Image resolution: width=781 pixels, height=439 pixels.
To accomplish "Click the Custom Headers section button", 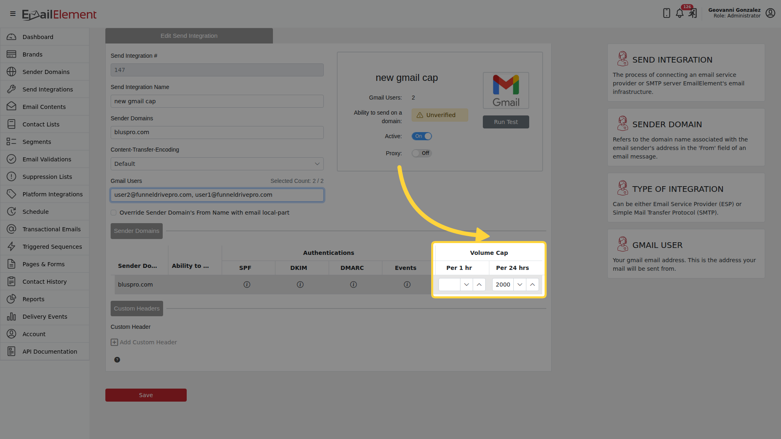I will (x=137, y=309).
